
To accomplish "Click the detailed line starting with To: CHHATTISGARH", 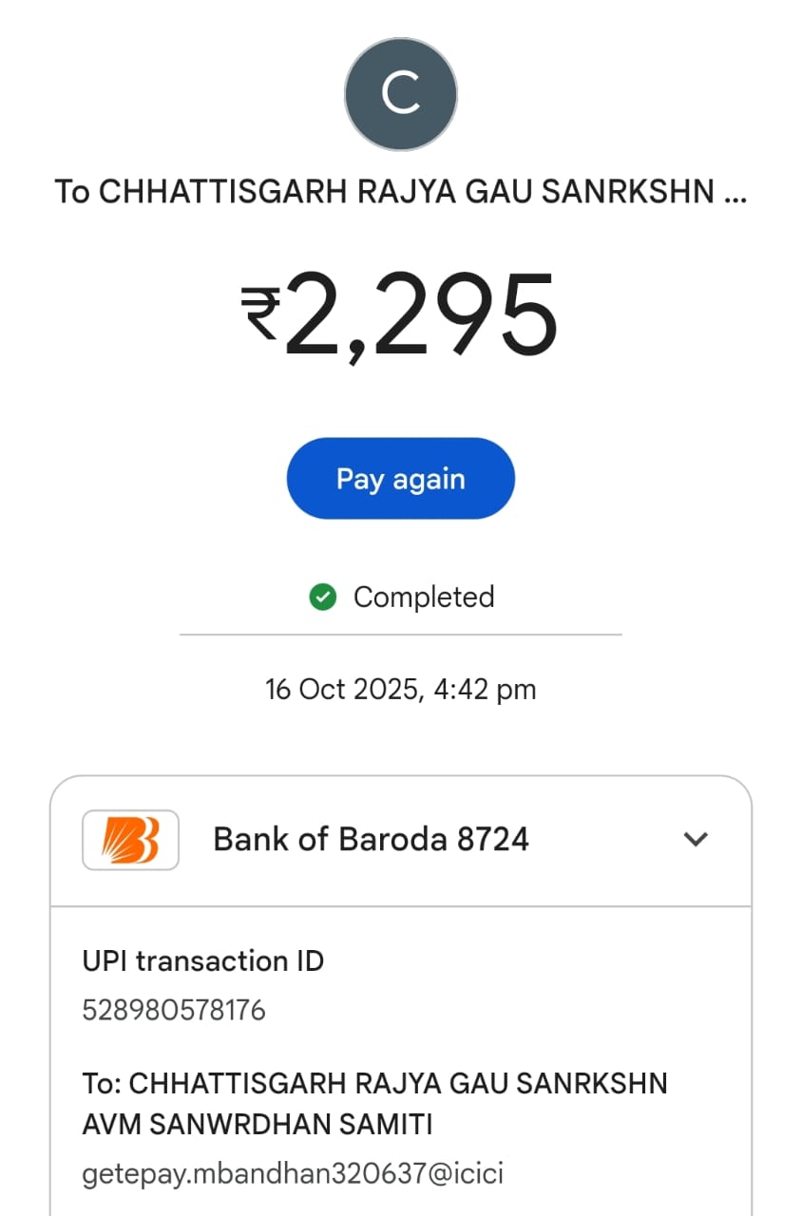I will tap(375, 1083).
